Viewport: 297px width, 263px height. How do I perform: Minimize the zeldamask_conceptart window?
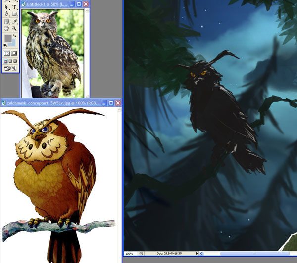[104, 103]
